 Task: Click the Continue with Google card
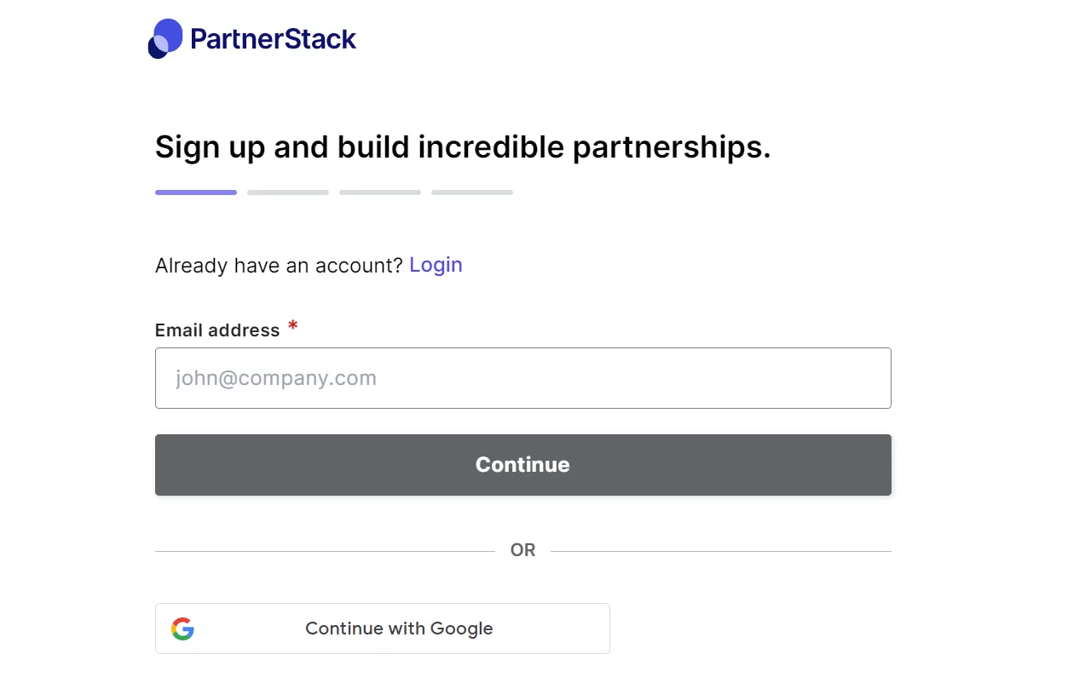(x=382, y=628)
